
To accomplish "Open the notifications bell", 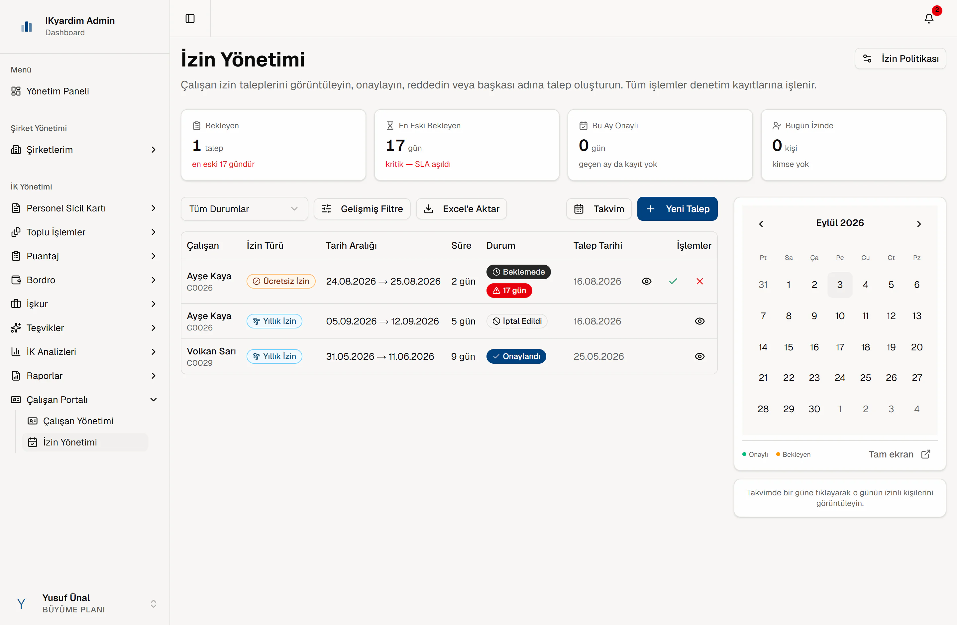I will (x=929, y=19).
